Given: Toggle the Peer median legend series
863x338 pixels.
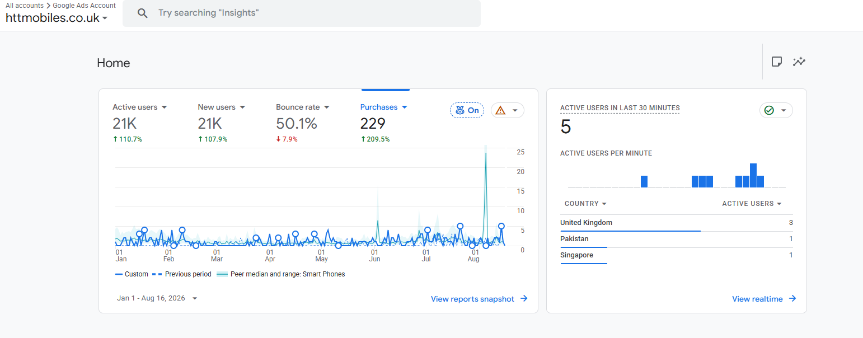Looking at the screenshot, I should click(280, 274).
